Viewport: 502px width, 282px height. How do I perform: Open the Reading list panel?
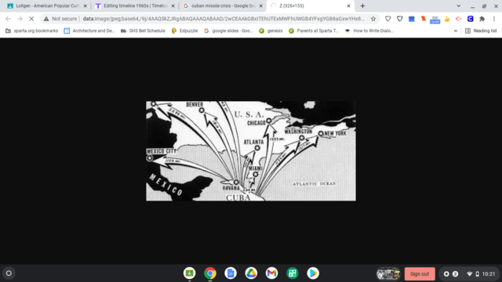pos(481,31)
